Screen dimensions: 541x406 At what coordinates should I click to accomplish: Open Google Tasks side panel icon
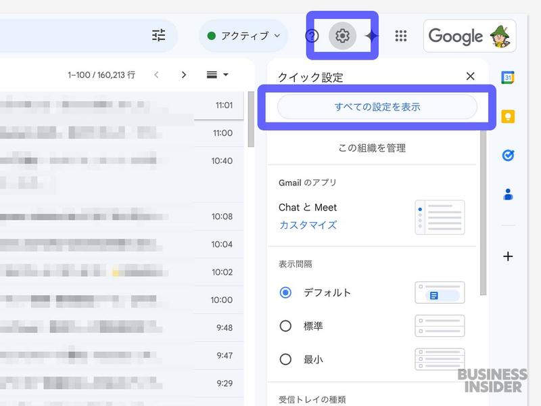coord(508,156)
